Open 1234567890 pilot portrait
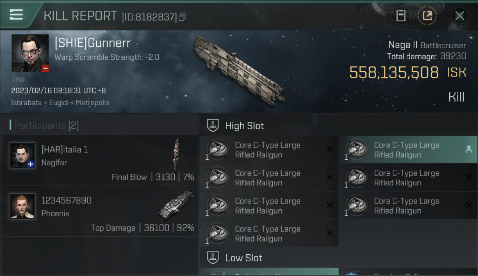The width and height of the screenshot is (478, 276). coord(22,206)
